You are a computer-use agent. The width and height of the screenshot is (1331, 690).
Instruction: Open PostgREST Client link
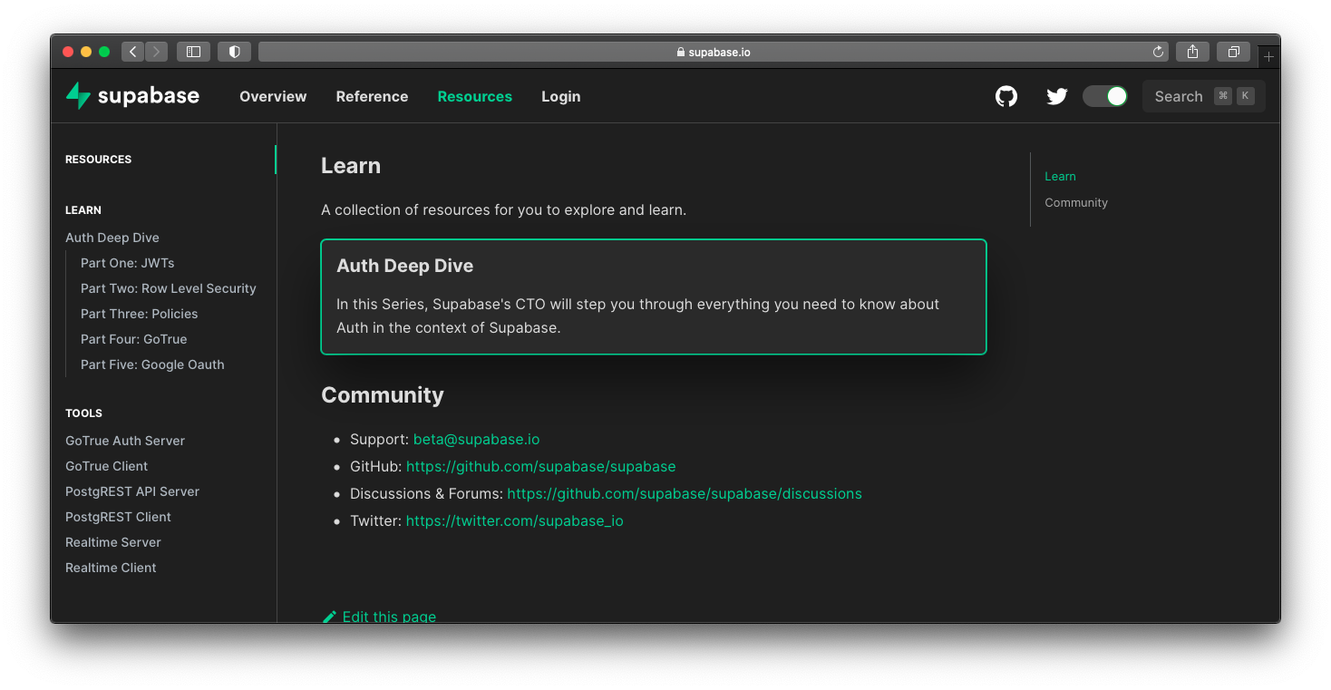(x=118, y=517)
